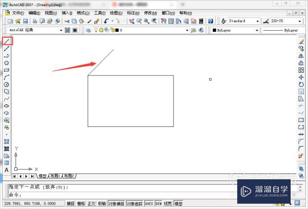
Task: Open the calculator icon
Action: pyautogui.click(x=201, y=21)
